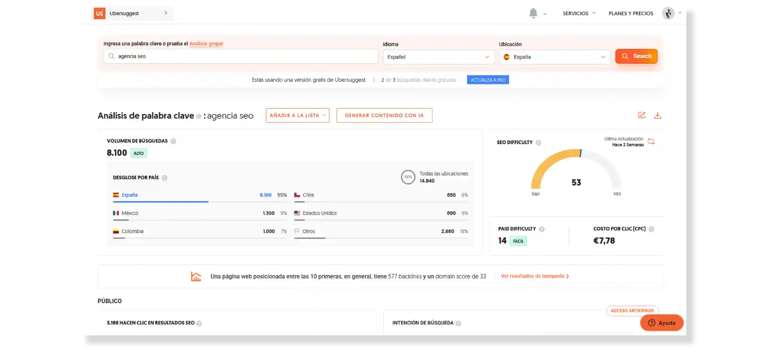Click the info icon next to Desglose por País
Image resolution: width=766 pixels, height=352 pixels.
coord(165,178)
